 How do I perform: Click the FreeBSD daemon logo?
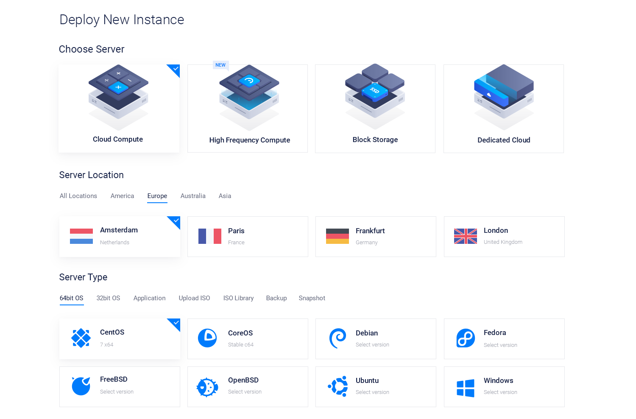81,386
